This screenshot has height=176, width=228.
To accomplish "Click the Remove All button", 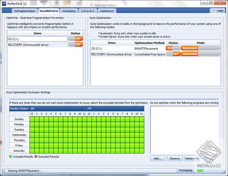I will pyautogui.click(x=192, y=159).
